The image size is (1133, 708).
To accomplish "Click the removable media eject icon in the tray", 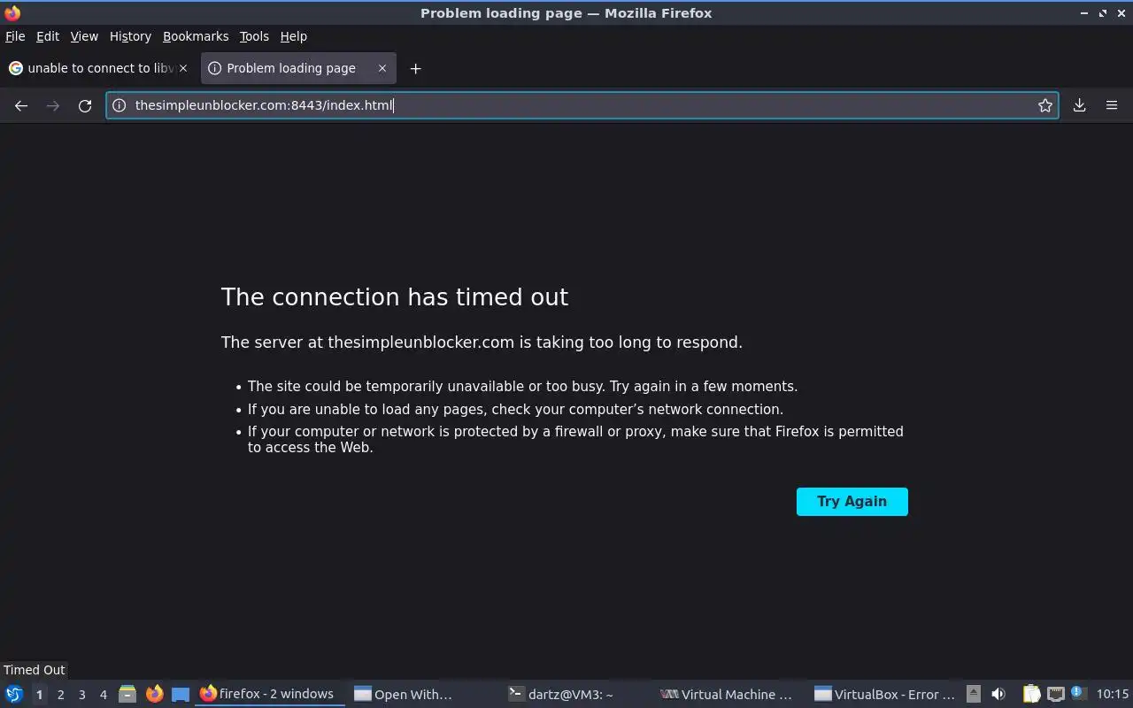I will 973,694.
